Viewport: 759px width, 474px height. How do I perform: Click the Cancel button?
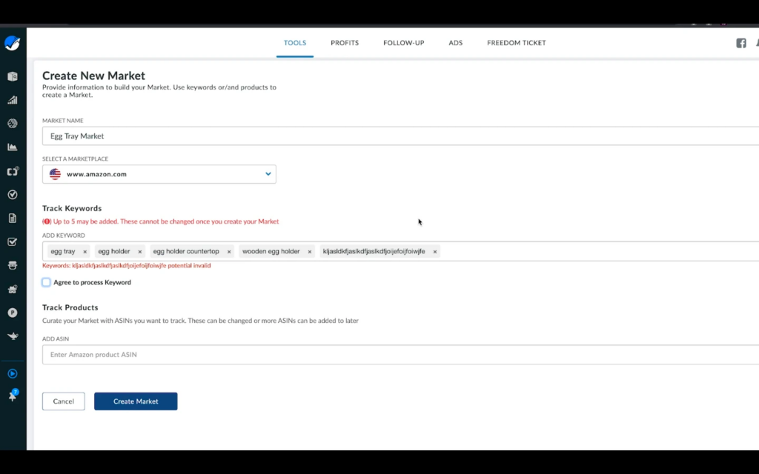click(x=63, y=401)
